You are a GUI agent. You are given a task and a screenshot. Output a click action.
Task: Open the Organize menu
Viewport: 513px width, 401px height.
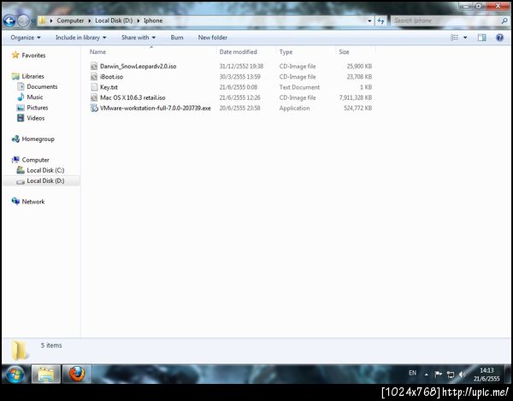pos(26,38)
